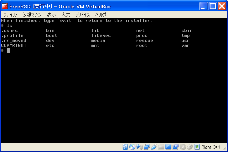Click the etc directory name
This screenshot has height=152, width=228.
[x=50, y=46]
